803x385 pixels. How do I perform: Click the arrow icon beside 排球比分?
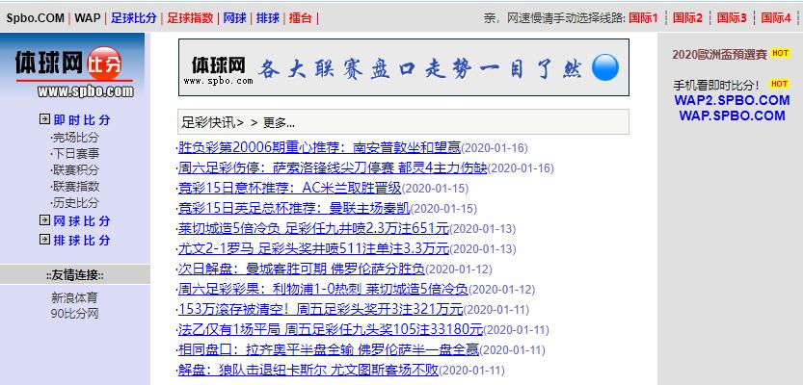coord(44,240)
